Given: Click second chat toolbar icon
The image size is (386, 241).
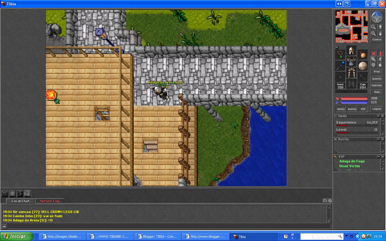Looking at the screenshot, I should point(12,193).
